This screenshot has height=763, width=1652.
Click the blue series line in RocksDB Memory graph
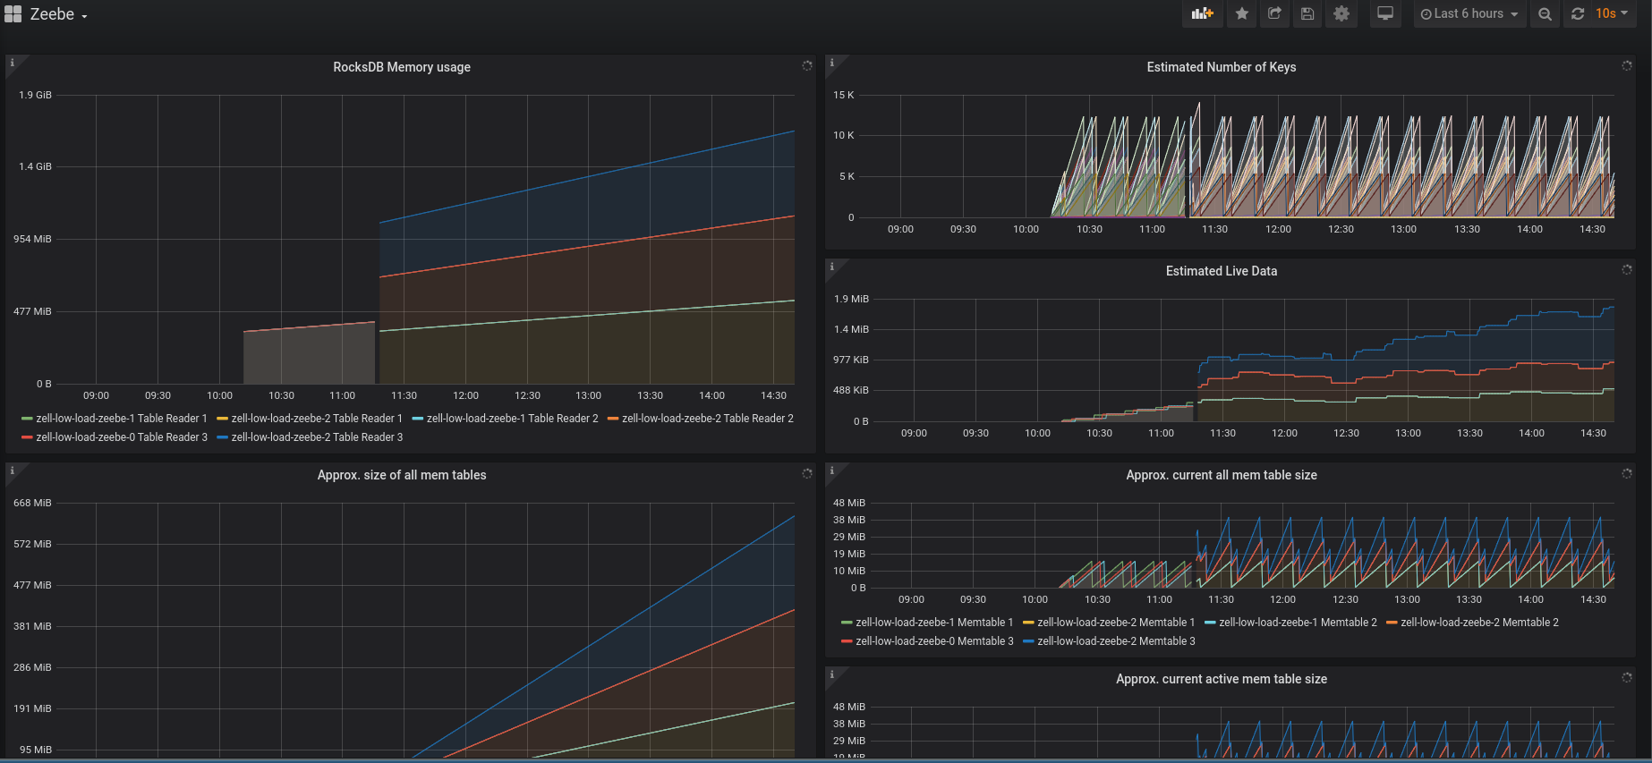(x=587, y=176)
